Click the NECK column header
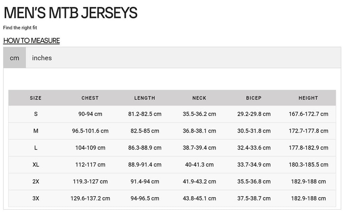This screenshot has width=345, height=215. [199, 98]
